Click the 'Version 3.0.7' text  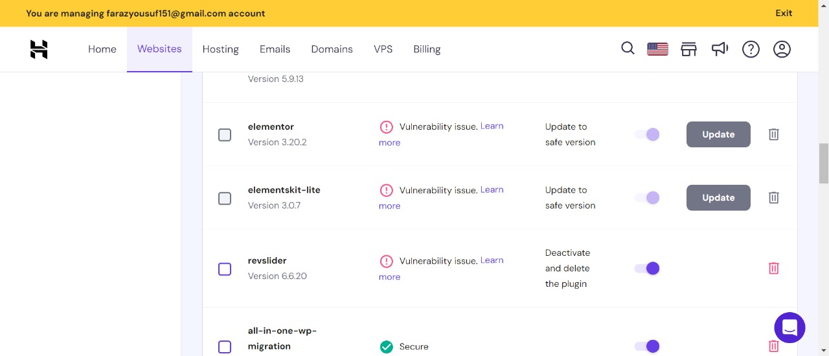coord(274,205)
